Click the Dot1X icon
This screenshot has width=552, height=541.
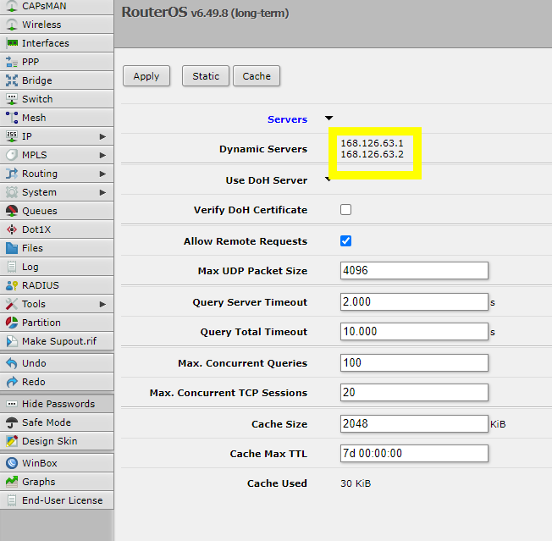(x=12, y=229)
